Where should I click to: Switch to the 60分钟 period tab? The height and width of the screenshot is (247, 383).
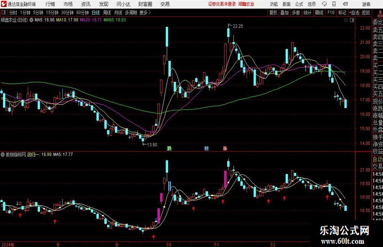[82, 13]
